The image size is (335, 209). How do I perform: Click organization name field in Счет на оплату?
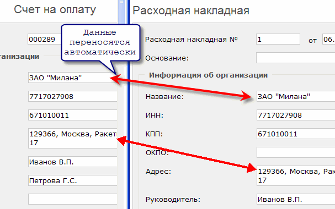pyautogui.click(x=73, y=78)
